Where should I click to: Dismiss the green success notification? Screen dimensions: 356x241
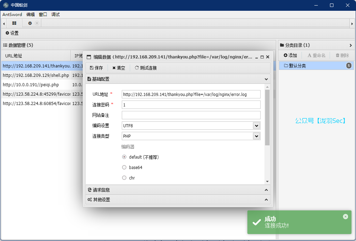pos(345,217)
